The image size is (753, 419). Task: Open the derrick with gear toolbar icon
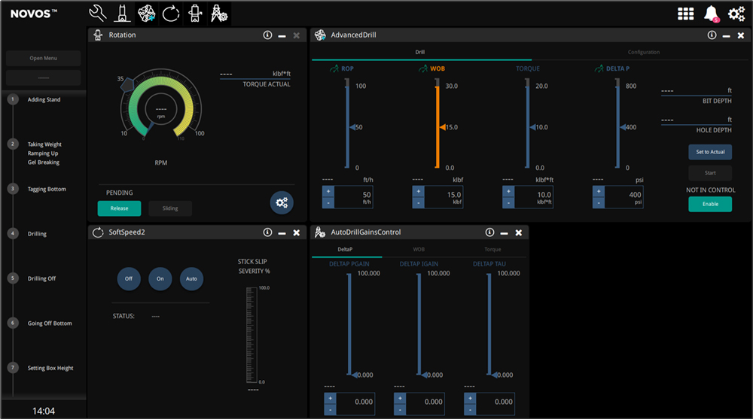[219, 13]
